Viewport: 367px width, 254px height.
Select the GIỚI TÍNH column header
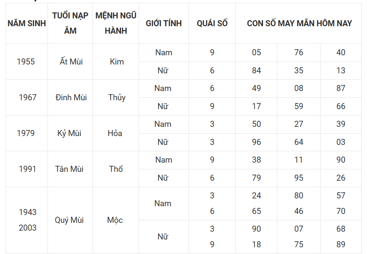coord(164,23)
